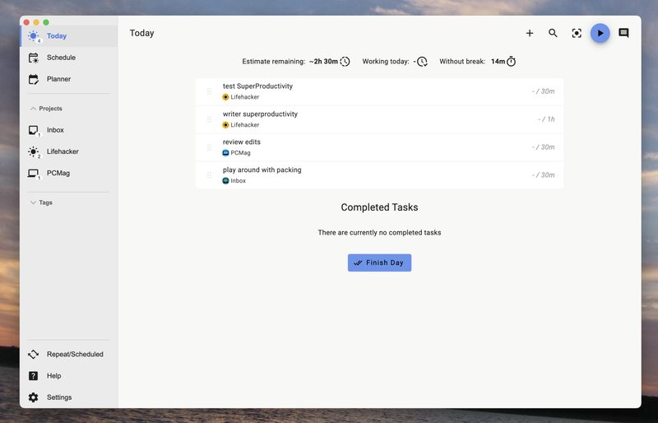This screenshot has height=423, width=658.
Task: Expand the Tags section
Action: coord(33,202)
